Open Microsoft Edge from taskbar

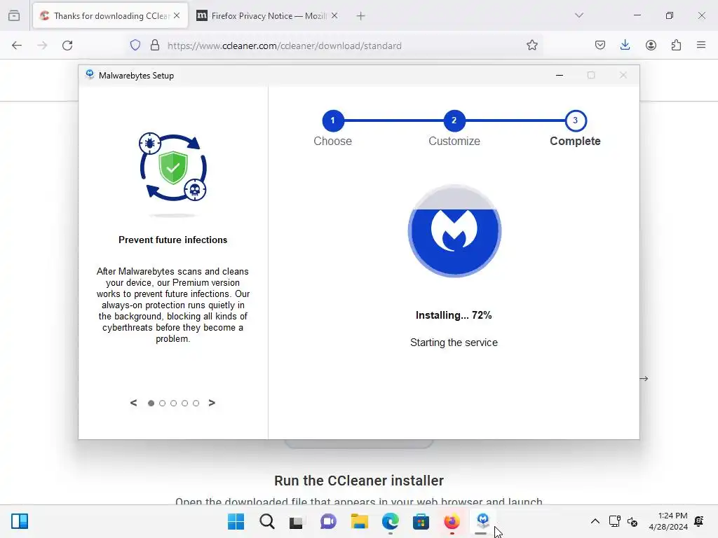click(390, 521)
